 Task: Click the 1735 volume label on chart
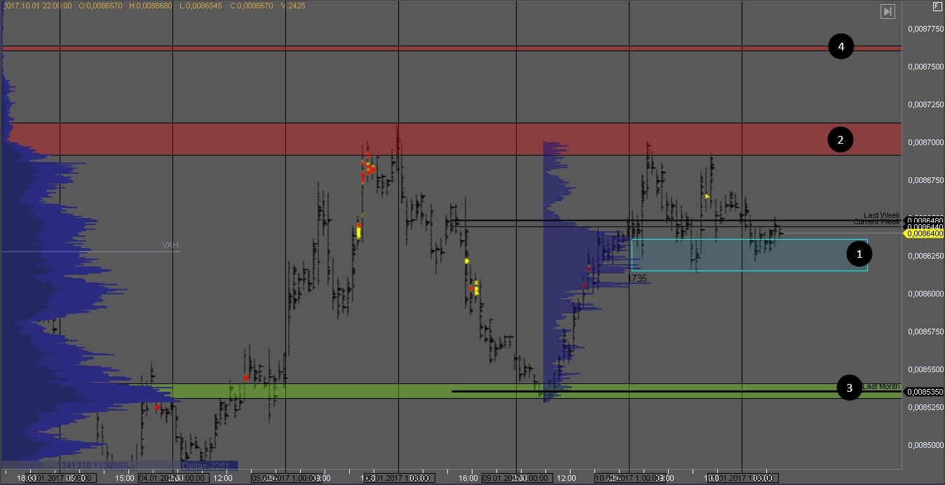pyautogui.click(x=637, y=278)
